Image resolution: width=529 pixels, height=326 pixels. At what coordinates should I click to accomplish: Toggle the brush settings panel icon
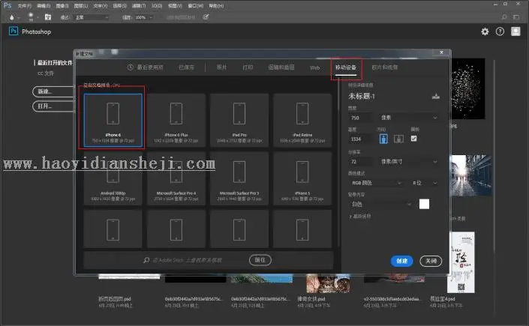click(48, 16)
